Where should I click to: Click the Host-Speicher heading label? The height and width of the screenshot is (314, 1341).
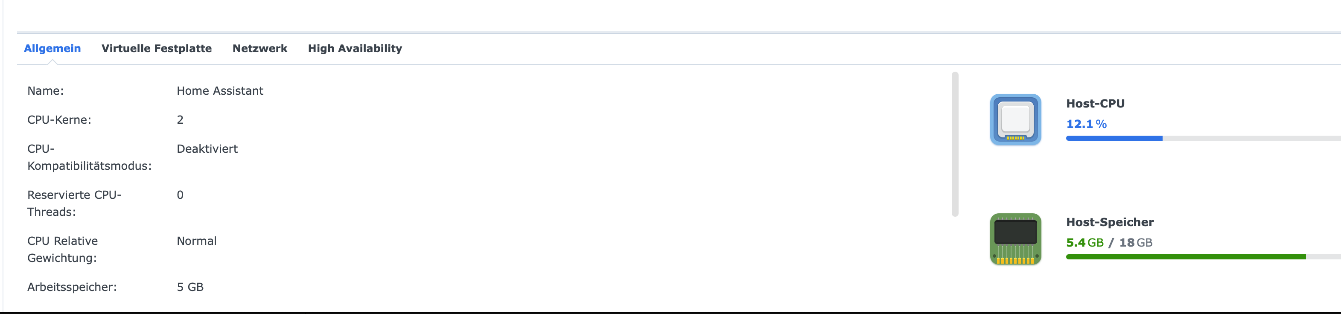point(1110,222)
